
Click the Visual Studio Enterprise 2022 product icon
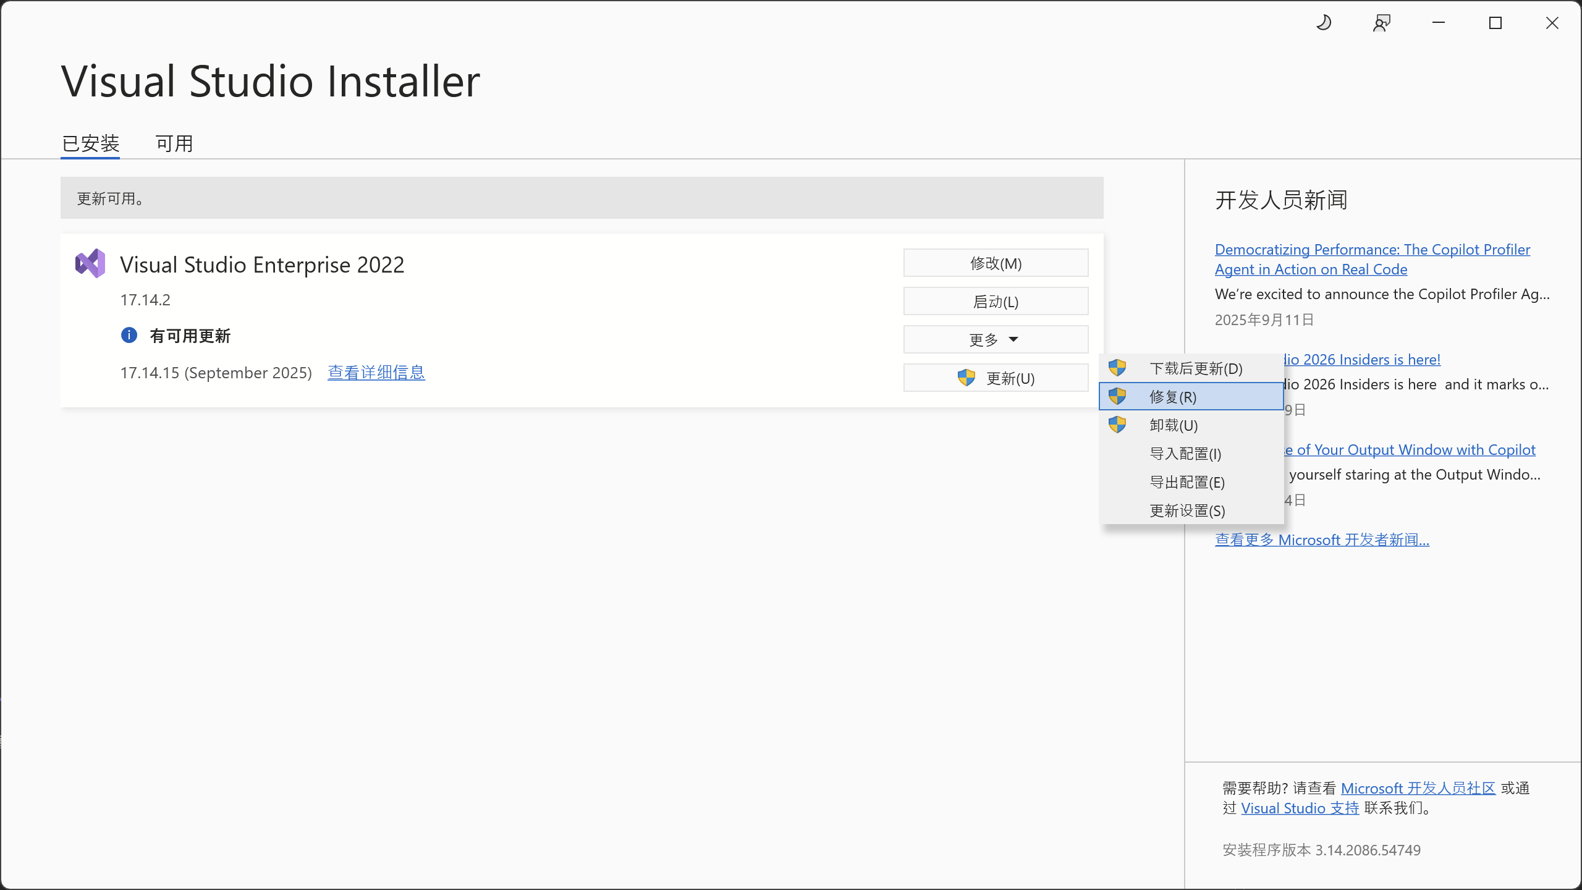[90, 264]
